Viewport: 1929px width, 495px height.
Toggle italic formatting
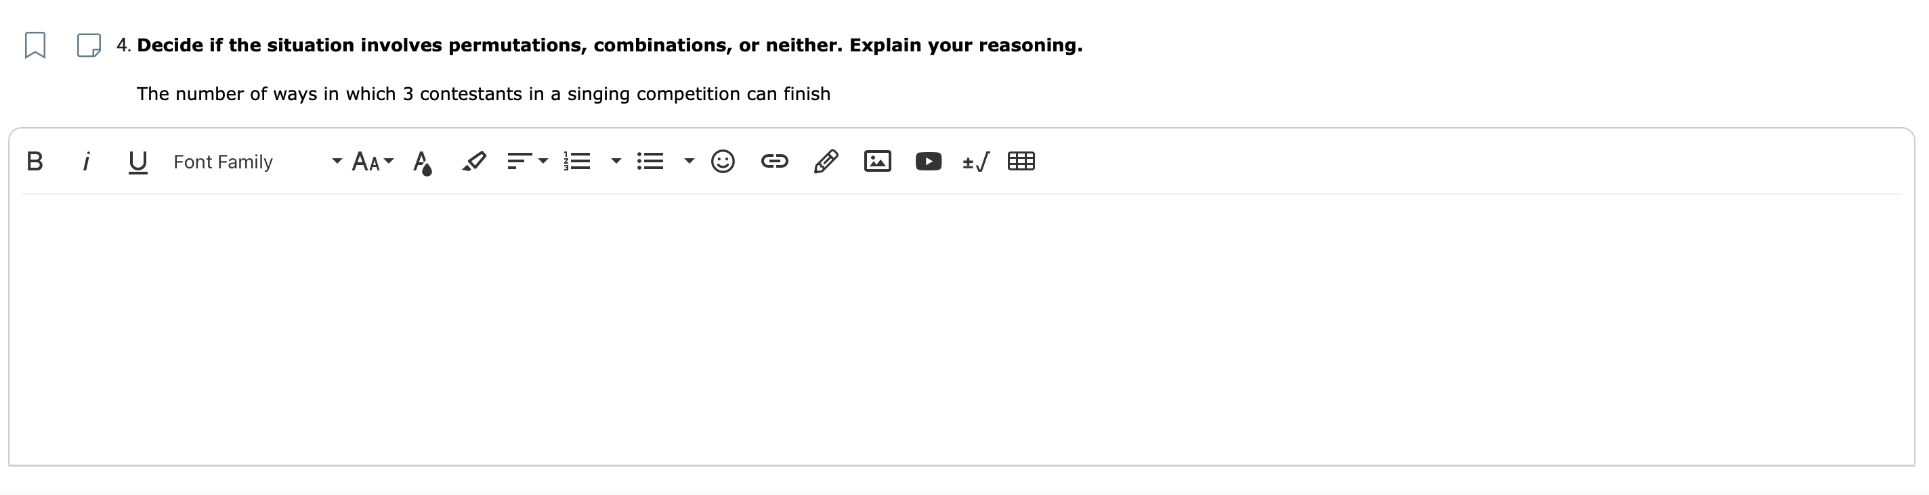click(x=85, y=161)
